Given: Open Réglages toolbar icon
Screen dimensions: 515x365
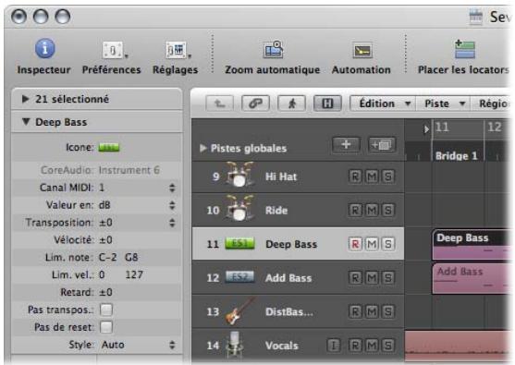Looking at the screenshot, I should pos(177,50).
